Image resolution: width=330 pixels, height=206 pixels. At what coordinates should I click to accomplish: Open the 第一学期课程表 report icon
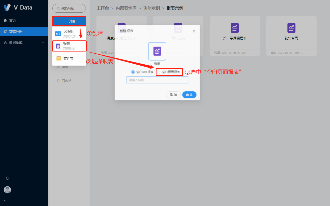(x=235, y=28)
